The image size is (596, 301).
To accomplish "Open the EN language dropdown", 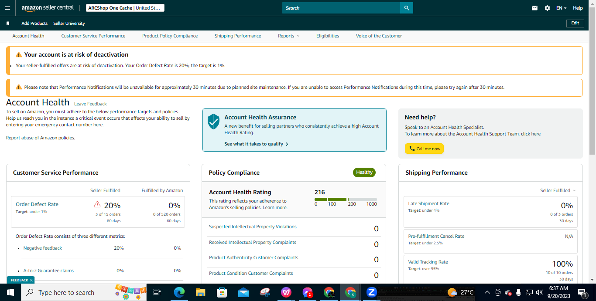I will [x=561, y=8].
